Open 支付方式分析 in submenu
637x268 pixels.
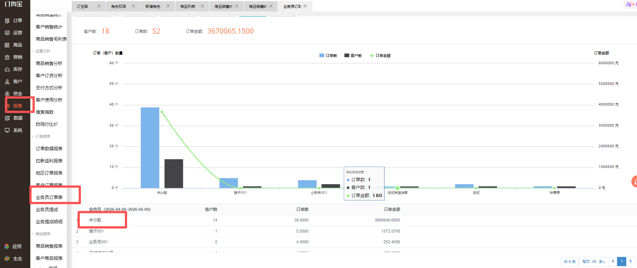[x=49, y=88]
